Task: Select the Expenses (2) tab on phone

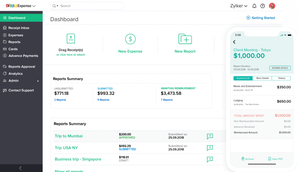Action: point(243,78)
